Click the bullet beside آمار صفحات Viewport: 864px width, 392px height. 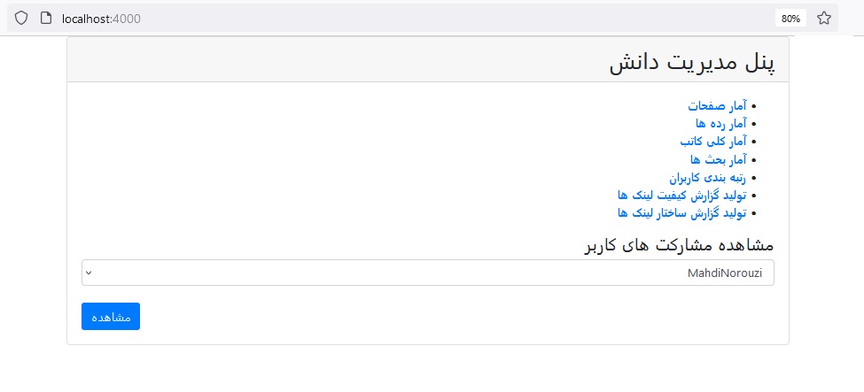(754, 106)
